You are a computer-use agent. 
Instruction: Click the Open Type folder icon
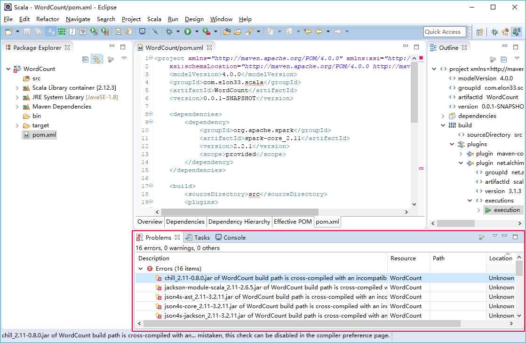tap(238, 31)
